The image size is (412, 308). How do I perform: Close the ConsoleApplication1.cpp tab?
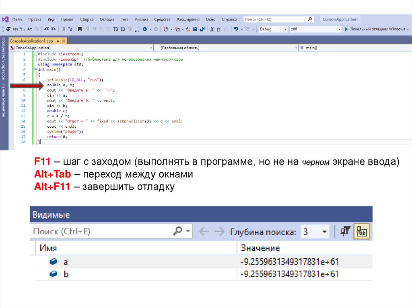[x=64, y=41]
